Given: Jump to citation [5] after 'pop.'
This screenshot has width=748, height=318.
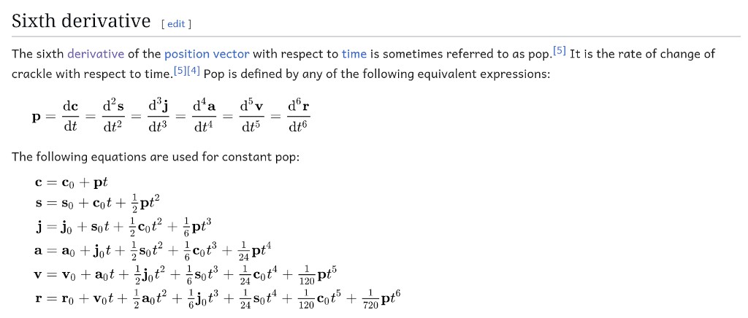Looking at the screenshot, I should pyautogui.click(x=560, y=50).
